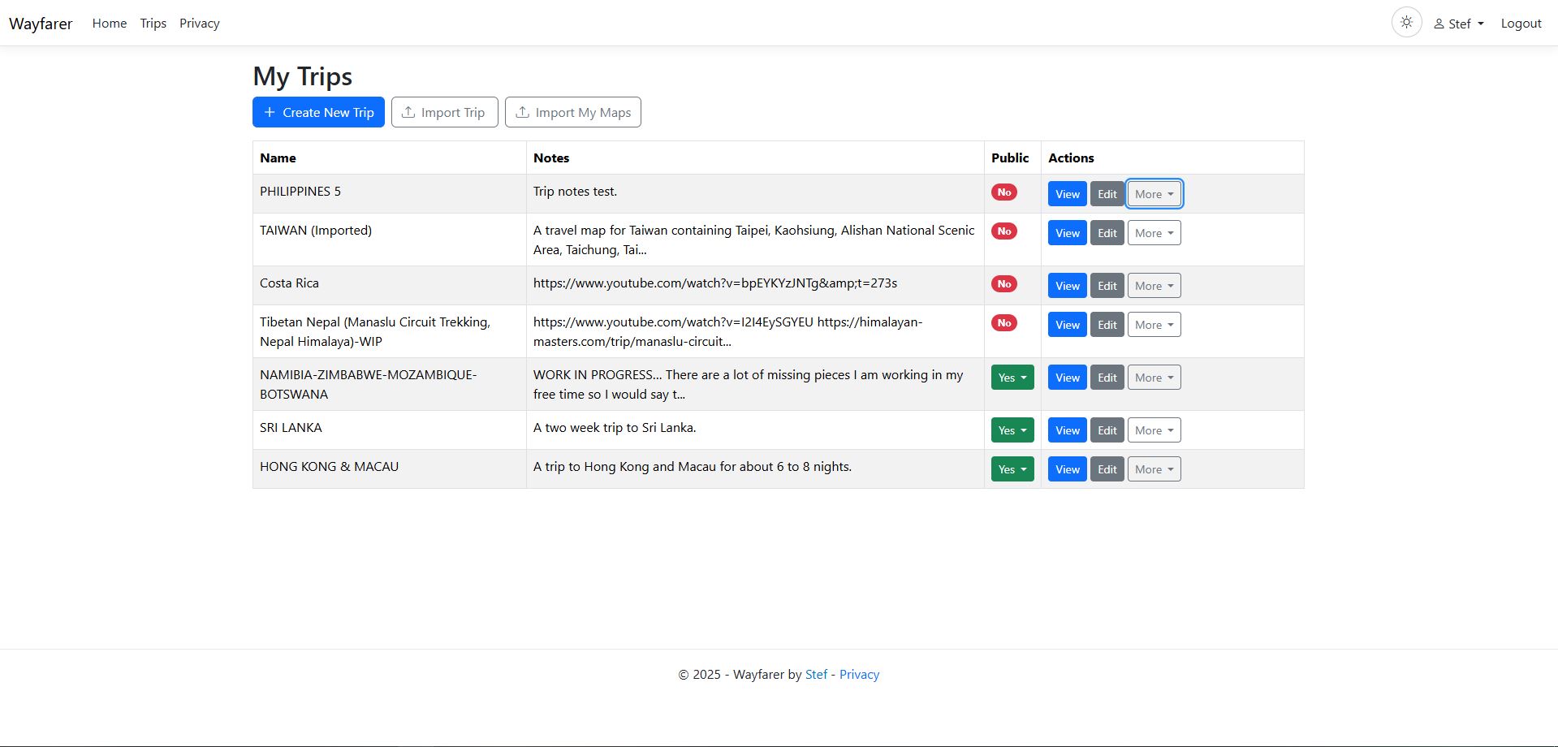1558x747 pixels.
Task: View the TAIWAN (Imported) trip
Action: (x=1067, y=233)
